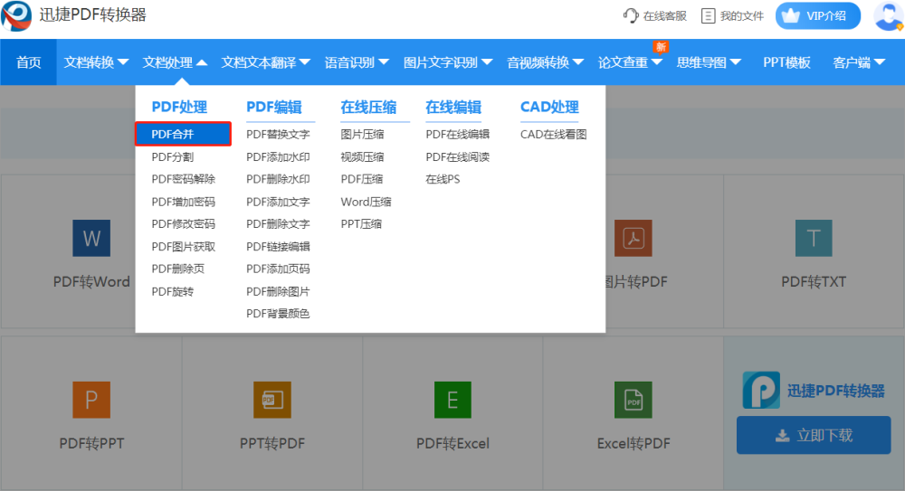Select PPT压缩 option

361,224
